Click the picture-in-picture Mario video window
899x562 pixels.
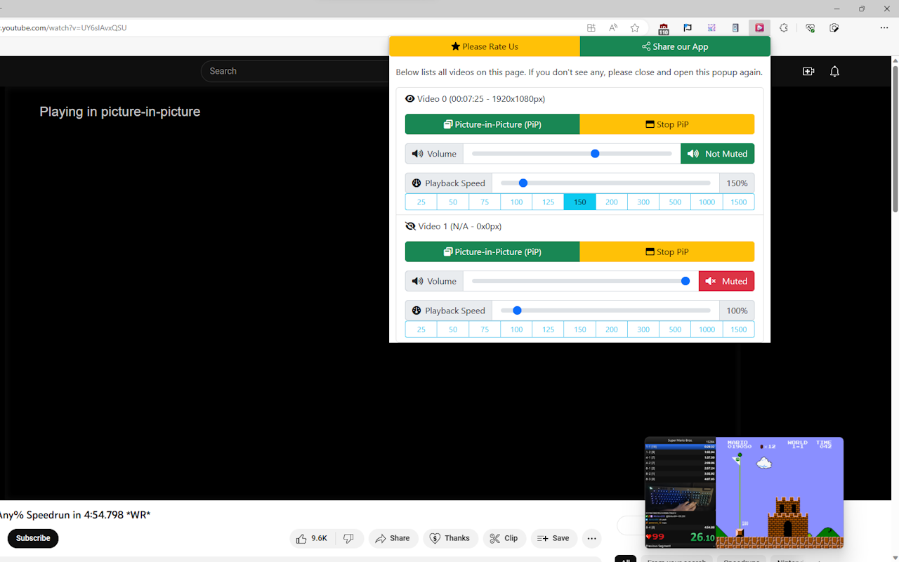point(744,492)
